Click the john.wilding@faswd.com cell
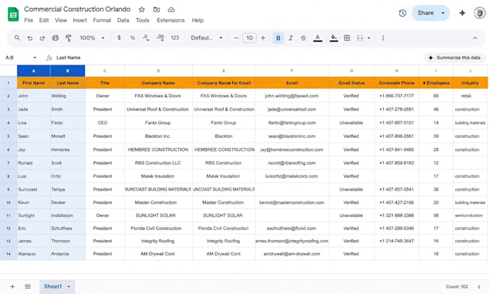489x294 pixels. point(292,96)
